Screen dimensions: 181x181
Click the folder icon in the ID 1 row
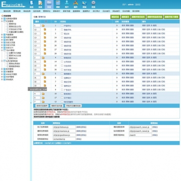(x=43, y=25)
